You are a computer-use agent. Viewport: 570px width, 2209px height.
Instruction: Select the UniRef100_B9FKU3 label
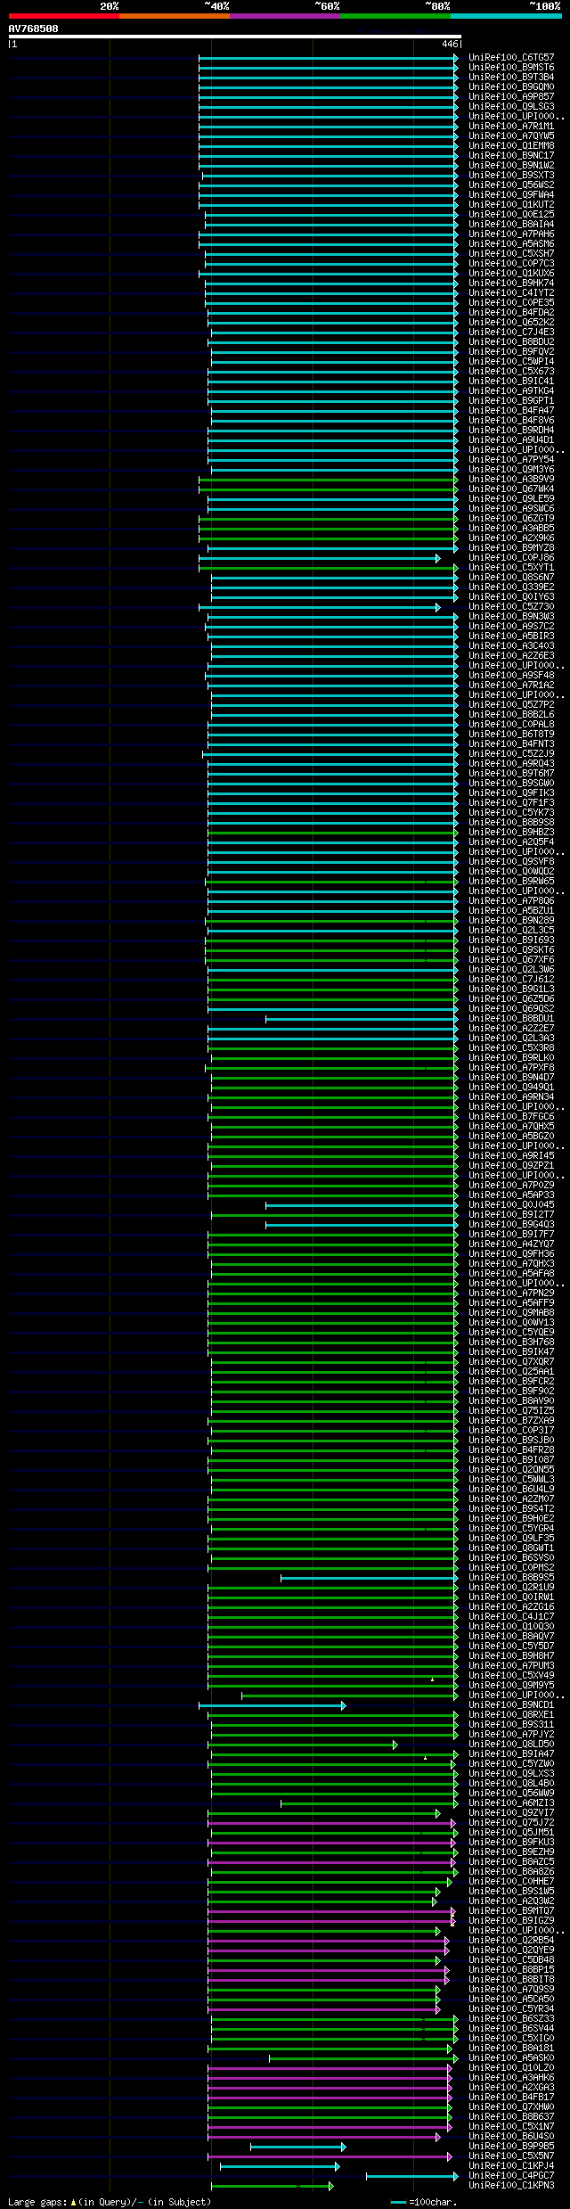pos(511,1842)
